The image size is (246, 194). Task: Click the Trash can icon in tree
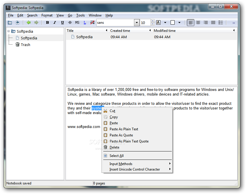click(x=17, y=45)
